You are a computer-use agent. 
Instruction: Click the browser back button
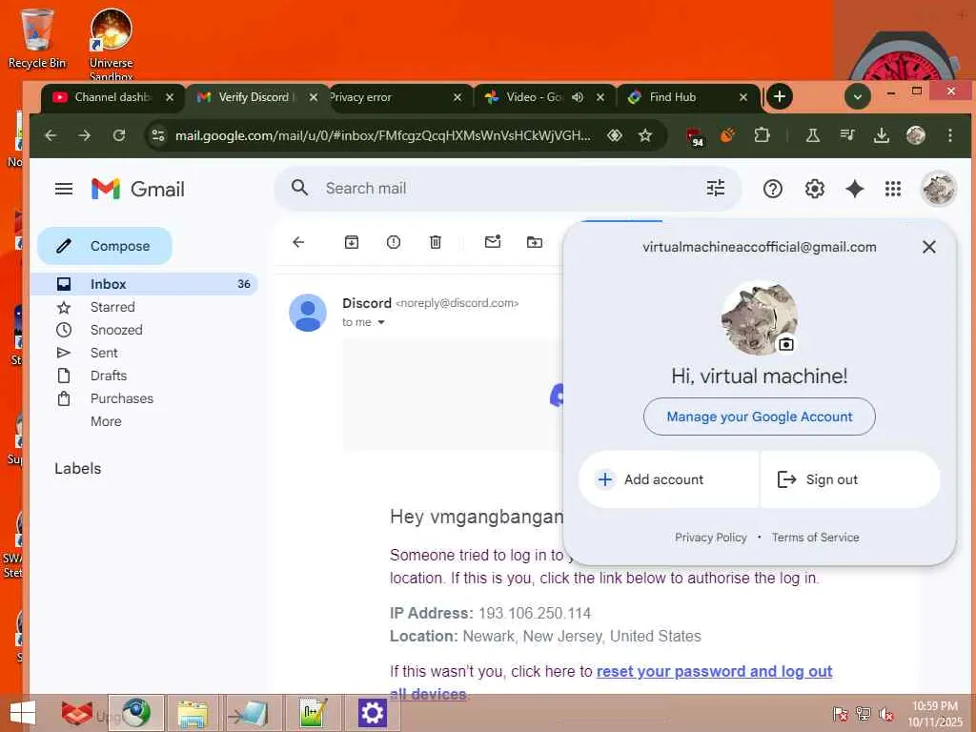pyautogui.click(x=51, y=135)
